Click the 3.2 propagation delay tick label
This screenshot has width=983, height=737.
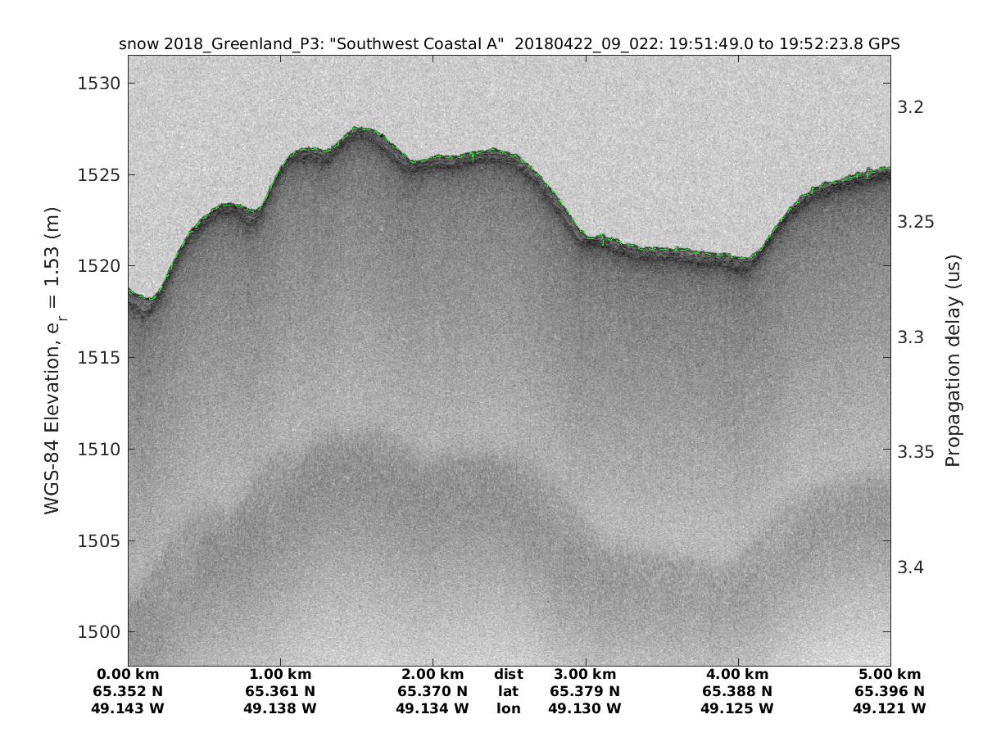coord(912,107)
